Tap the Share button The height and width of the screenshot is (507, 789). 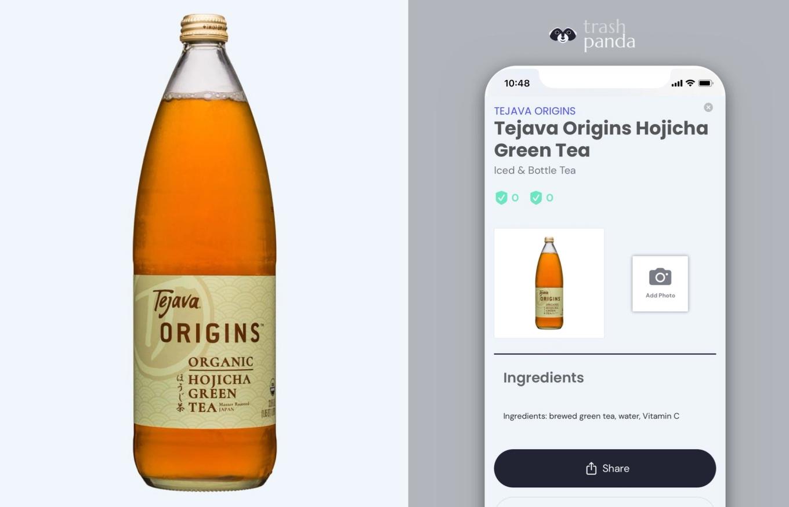(605, 468)
